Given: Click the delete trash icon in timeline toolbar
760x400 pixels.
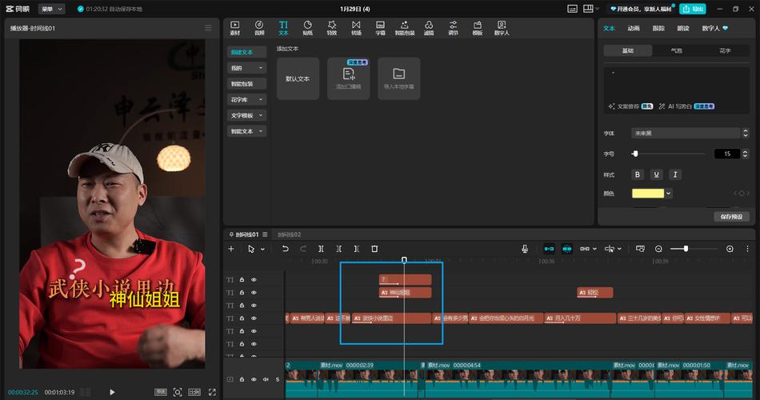Looking at the screenshot, I should click(374, 249).
